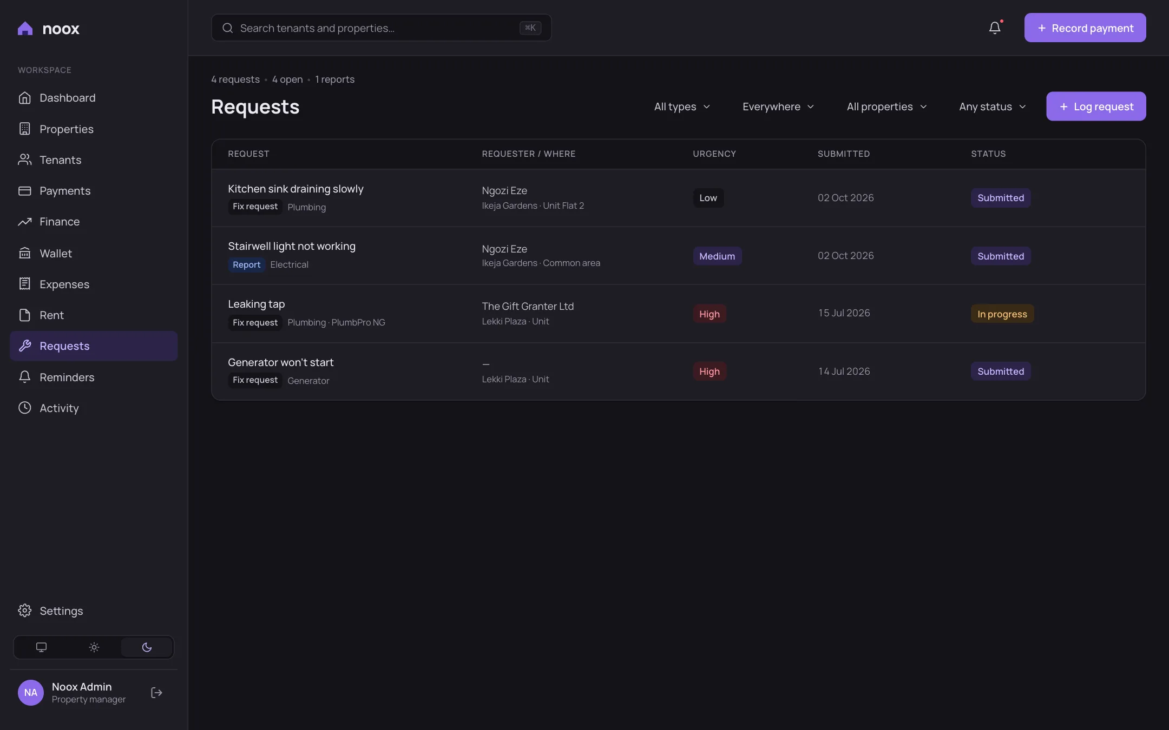Click the log out arrow icon

156,693
